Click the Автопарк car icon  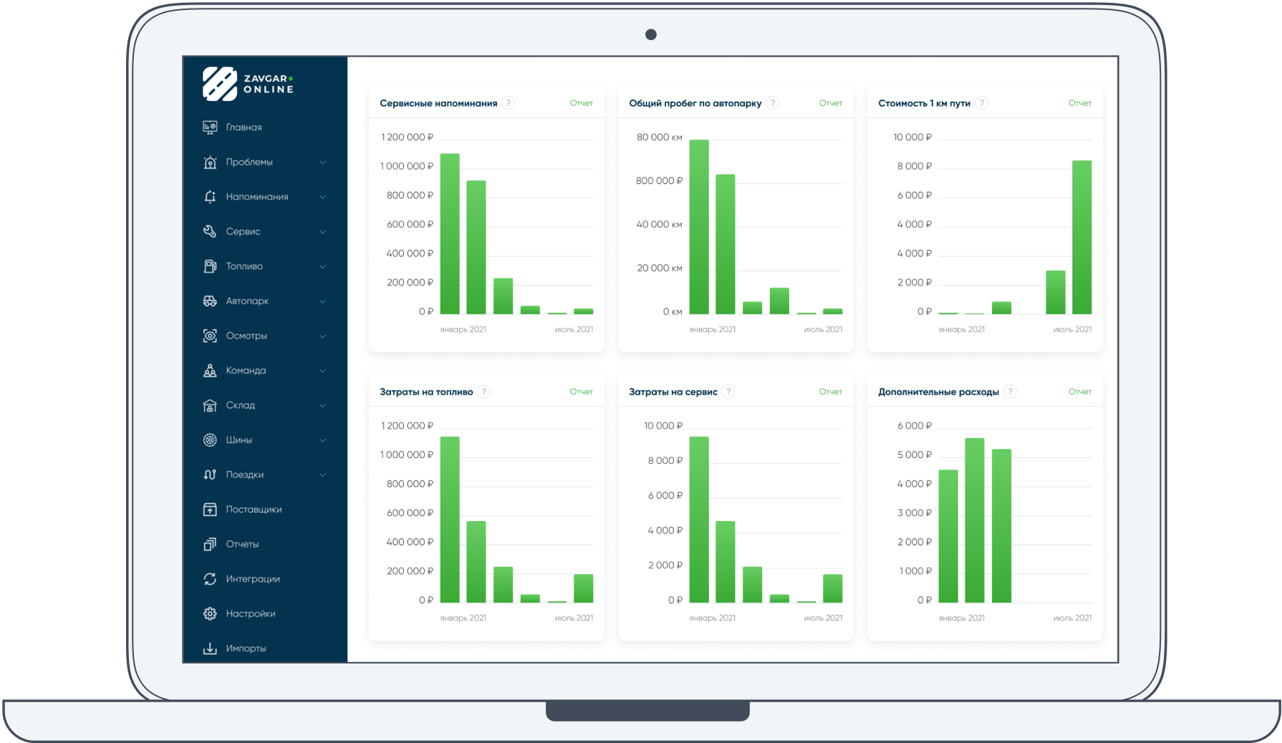click(x=210, y=301)
